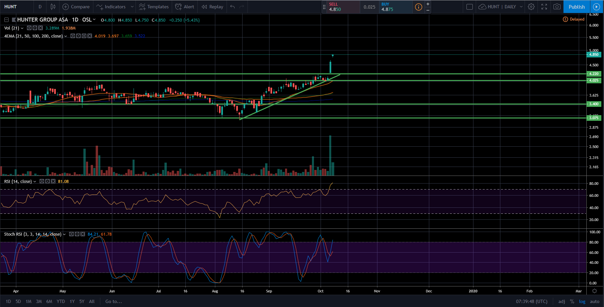Viewport: 604px width, 307px height.
Task: Remove the RSI indicator
Action: click(x=53, y=181)
